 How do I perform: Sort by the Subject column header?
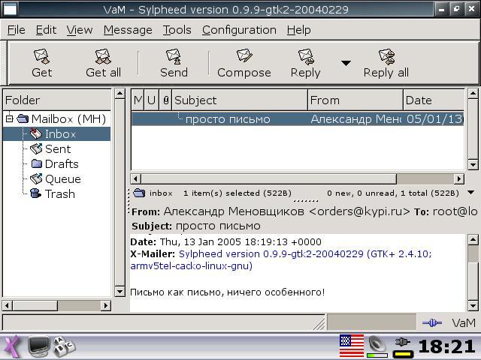240,100
